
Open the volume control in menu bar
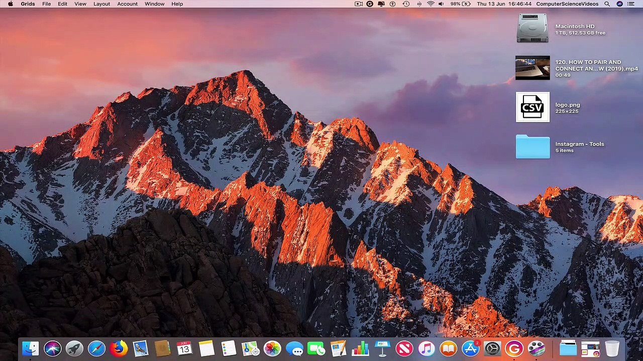click(x=441, y=4)
